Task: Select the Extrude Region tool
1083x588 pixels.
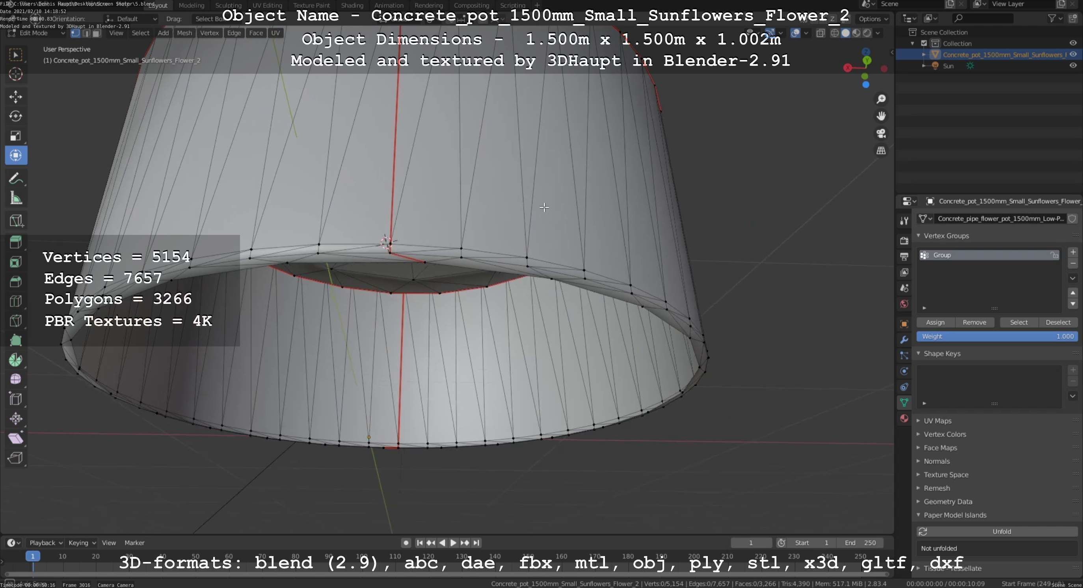Action: (x=16, y=242)
